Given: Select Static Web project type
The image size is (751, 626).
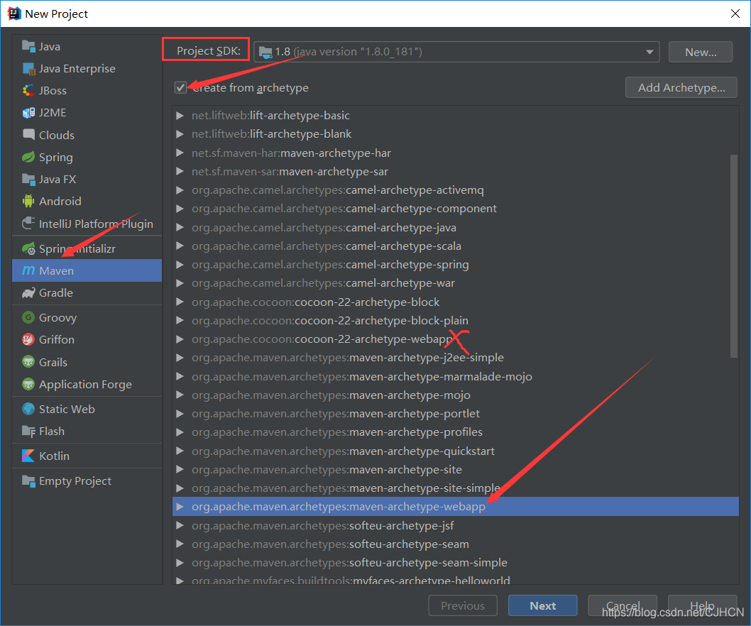Looking at the screenshot, I should (x=87, y=409).
